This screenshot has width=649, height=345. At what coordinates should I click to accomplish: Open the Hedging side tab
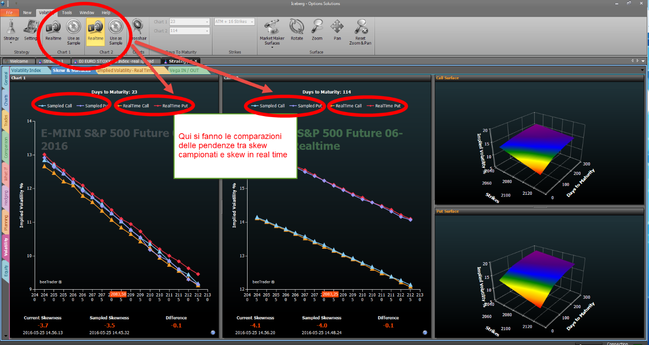(x=6, y=198)
